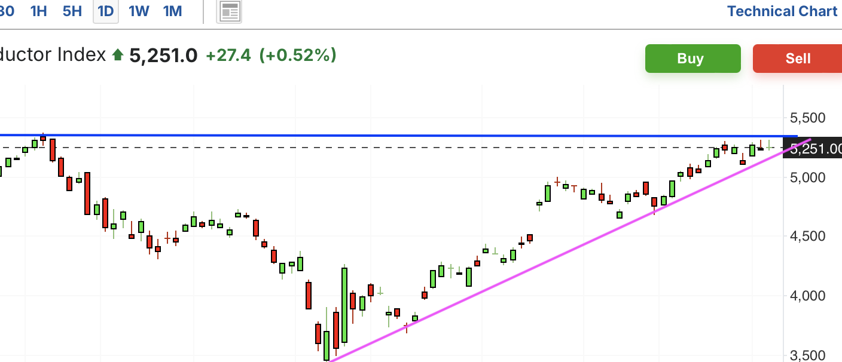This screenshot has height=362, width=842.
Task: Open the Technical Chart link
Action: (x=782, y=11)
